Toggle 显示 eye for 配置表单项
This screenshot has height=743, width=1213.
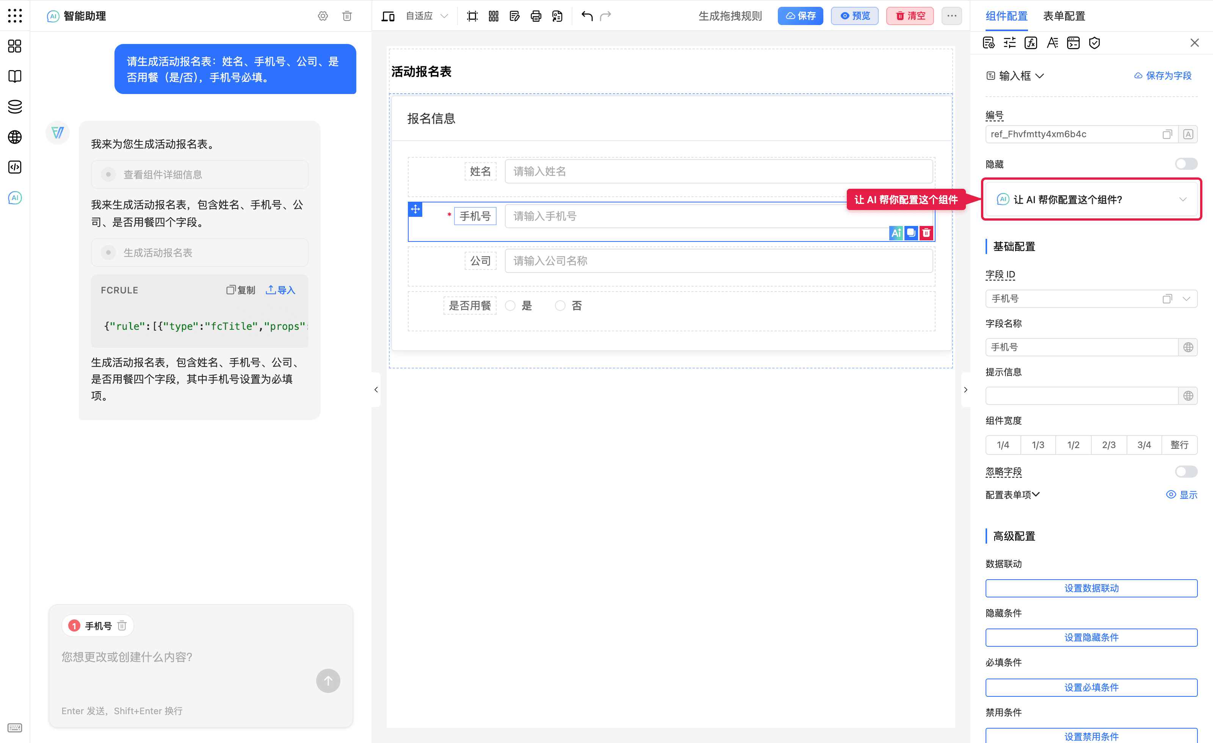[1182, 494]
